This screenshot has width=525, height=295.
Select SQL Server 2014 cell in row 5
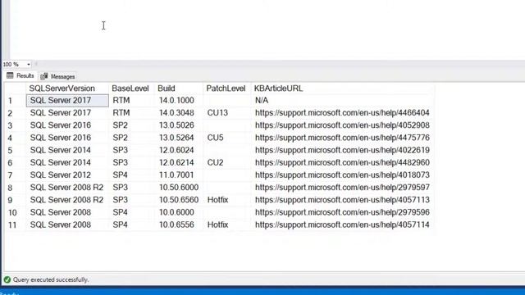(67, 150)
